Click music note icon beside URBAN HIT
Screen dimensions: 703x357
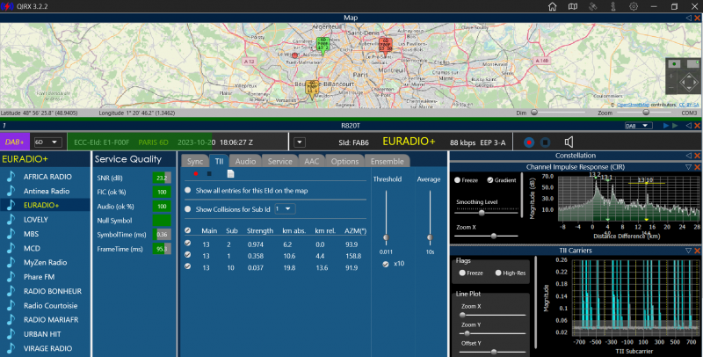[x=11, y=333]
